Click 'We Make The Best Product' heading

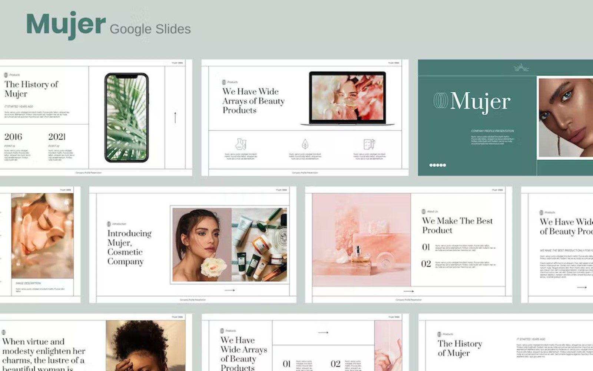coord(457,226)
